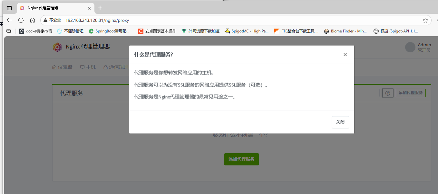Click the tab actions menu icon
438x194 pixels.
[x=9, y=8]
